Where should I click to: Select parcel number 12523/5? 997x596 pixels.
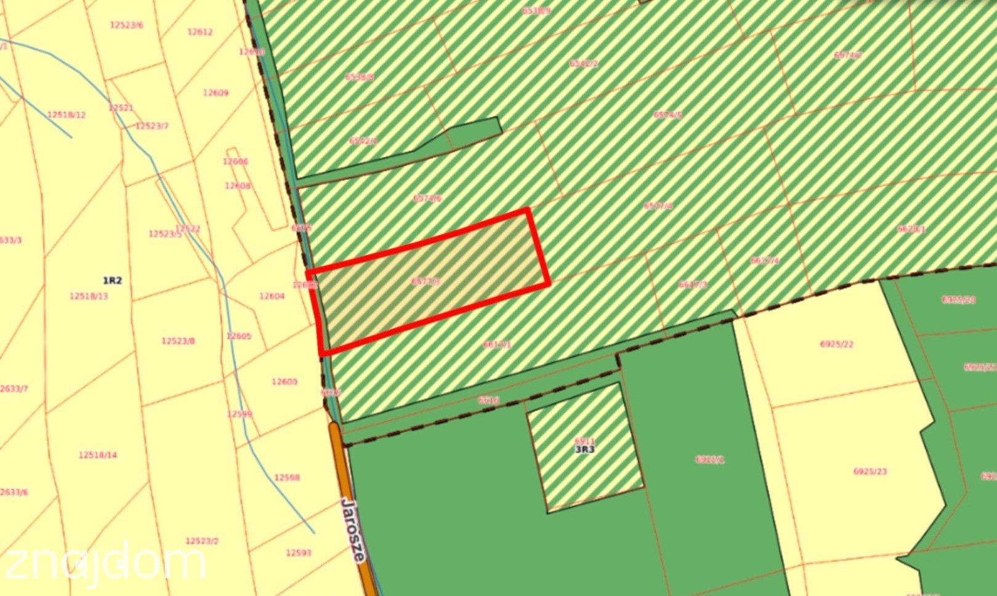coord(165,234)
